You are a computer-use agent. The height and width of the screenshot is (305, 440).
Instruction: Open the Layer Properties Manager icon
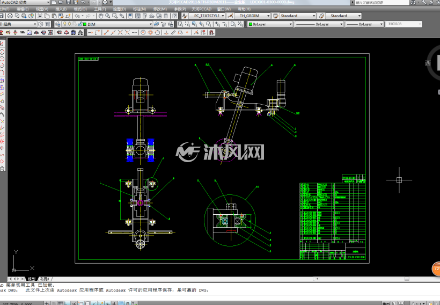point(57,24)
